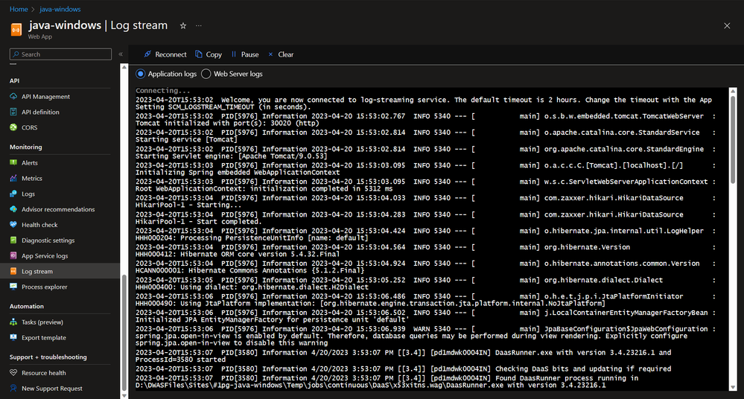Click the Resource health icon
Screen dimensions: 744x399
pyautogui.click(x=13, y=373)
